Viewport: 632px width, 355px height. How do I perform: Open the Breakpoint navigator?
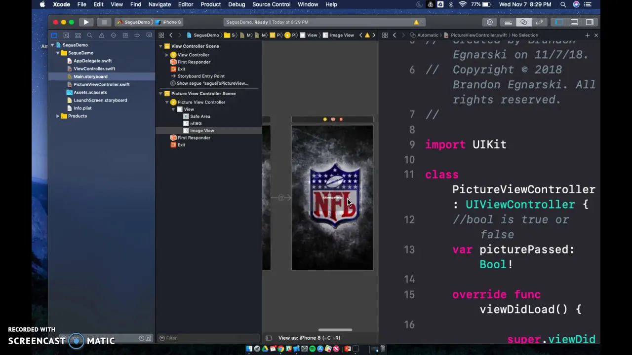(x=137, y=35)
